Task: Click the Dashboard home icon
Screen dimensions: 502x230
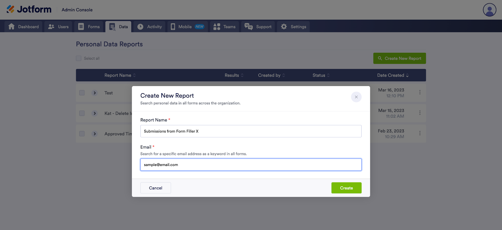Action: tap(12, 27)
